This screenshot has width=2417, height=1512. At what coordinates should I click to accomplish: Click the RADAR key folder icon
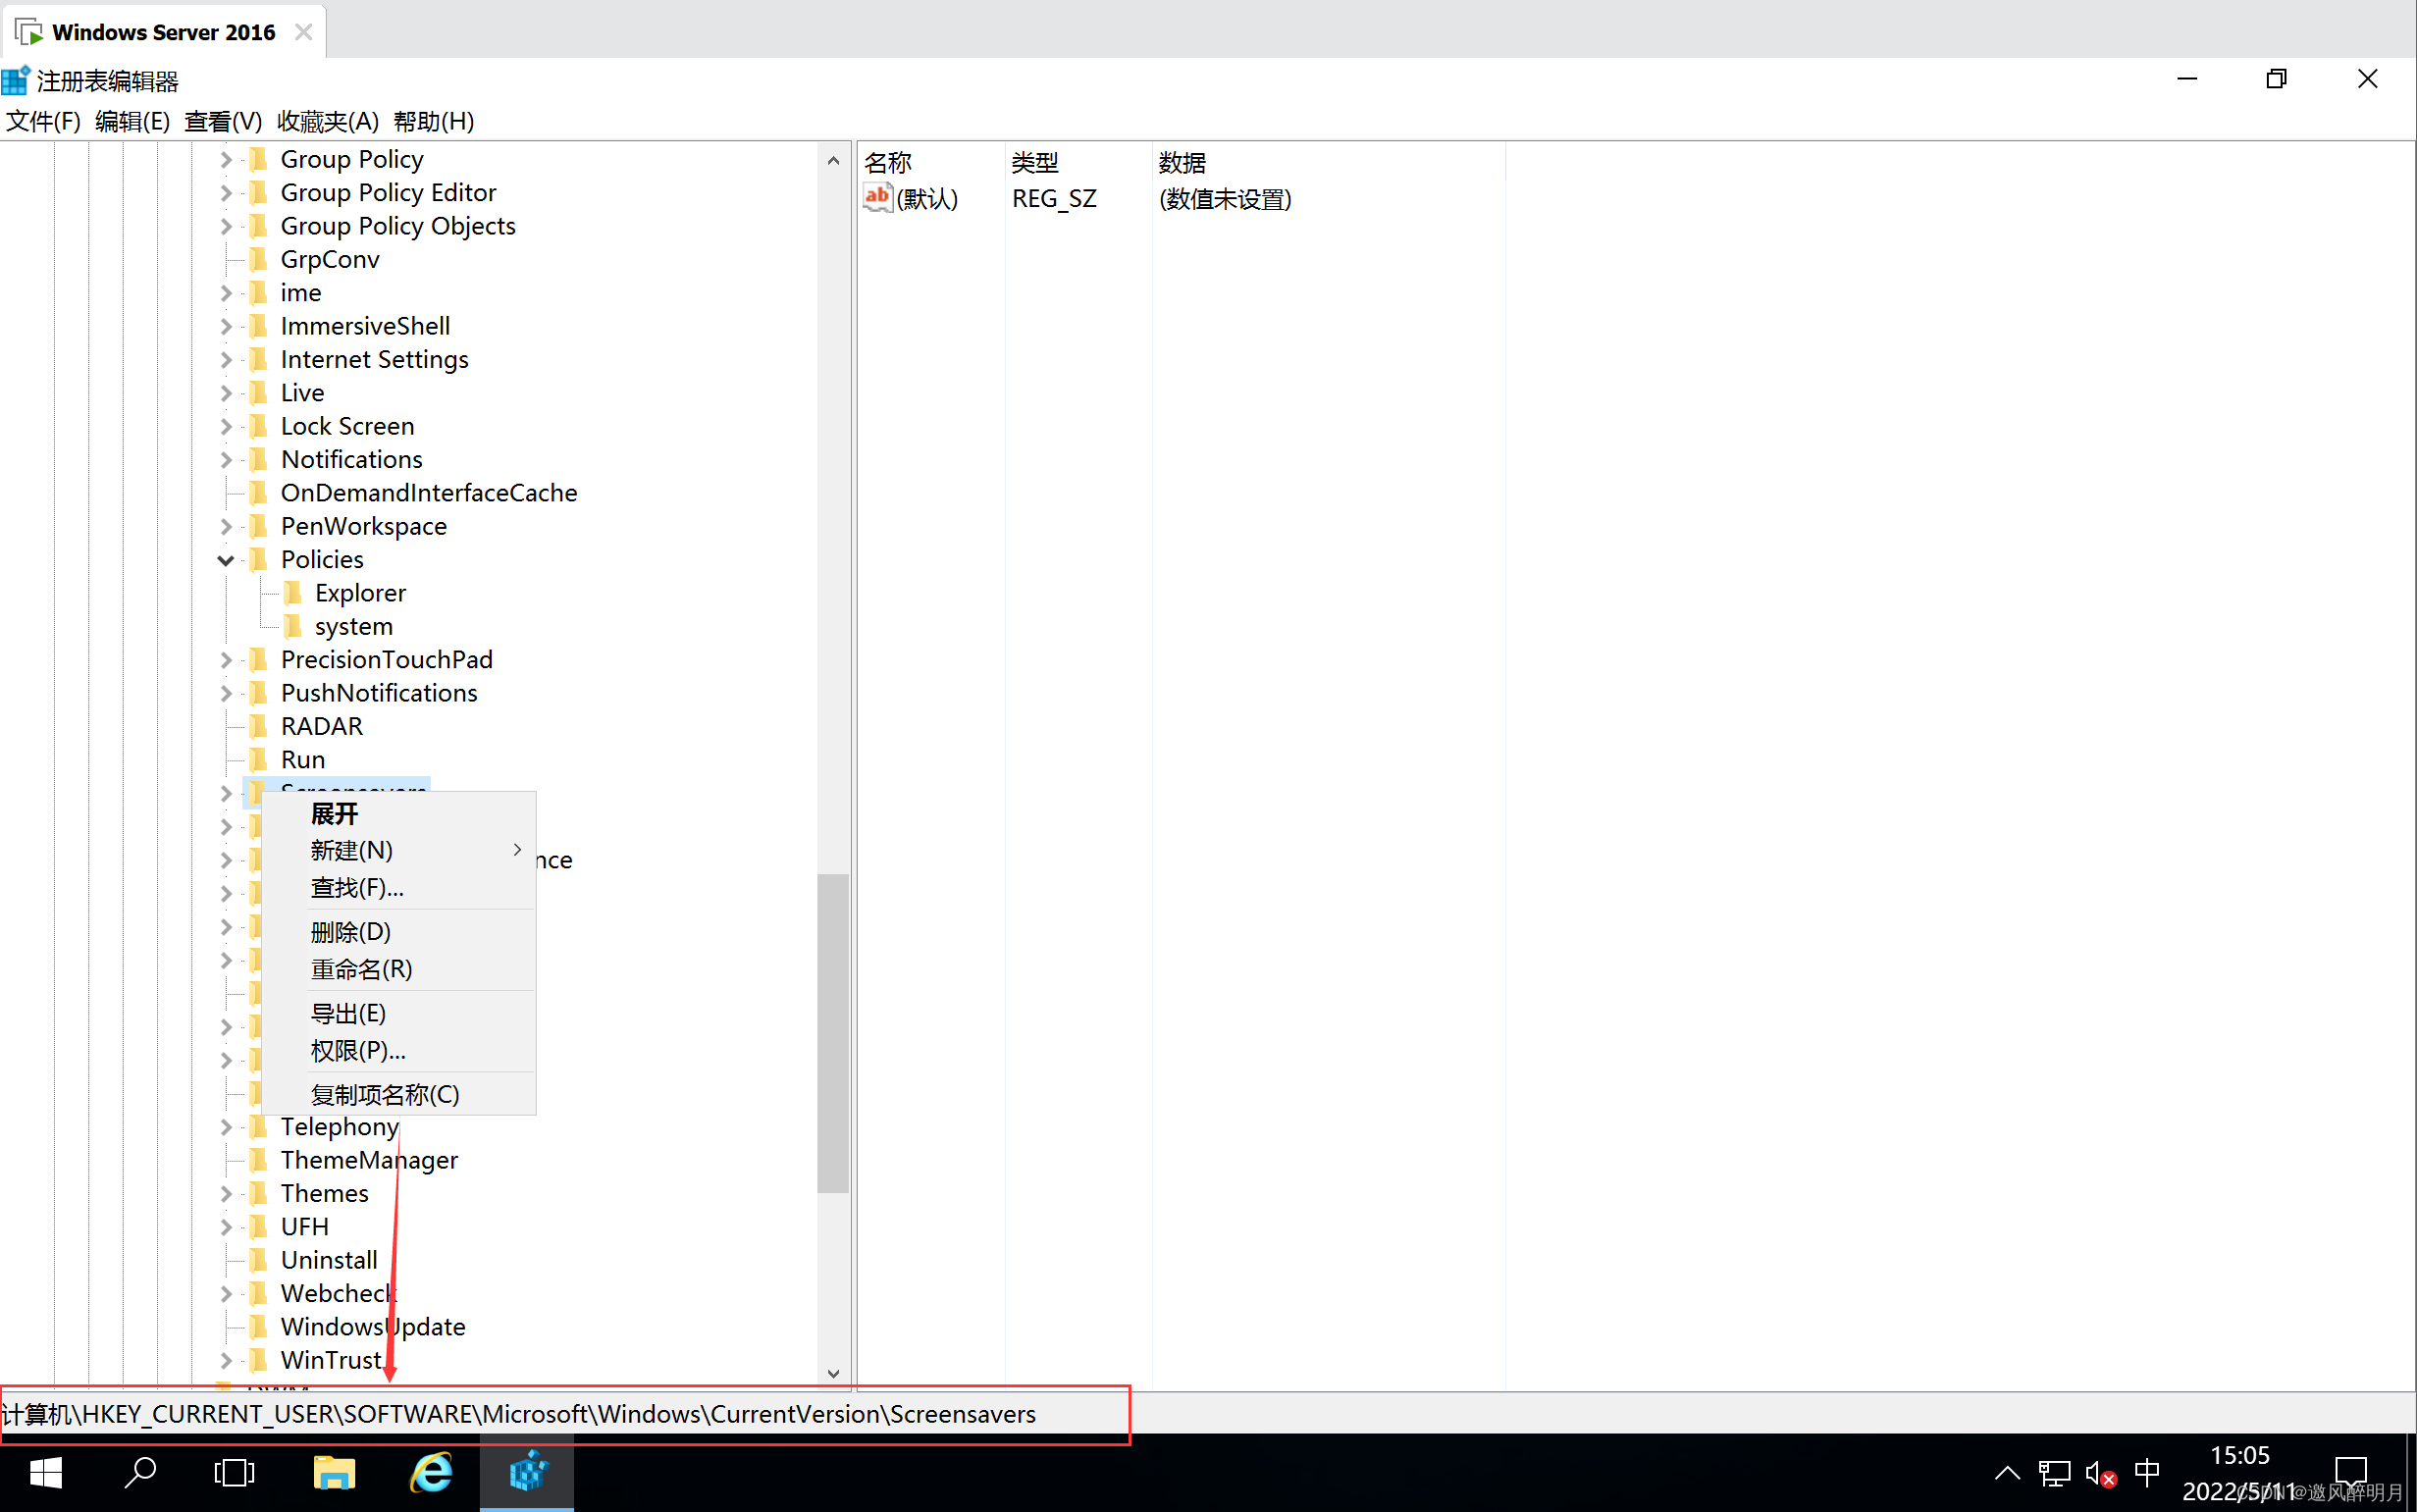coord(258,726)
